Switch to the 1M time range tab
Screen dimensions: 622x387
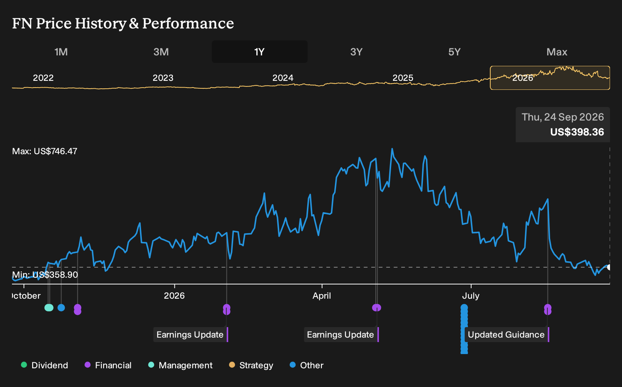pos(61,52)
